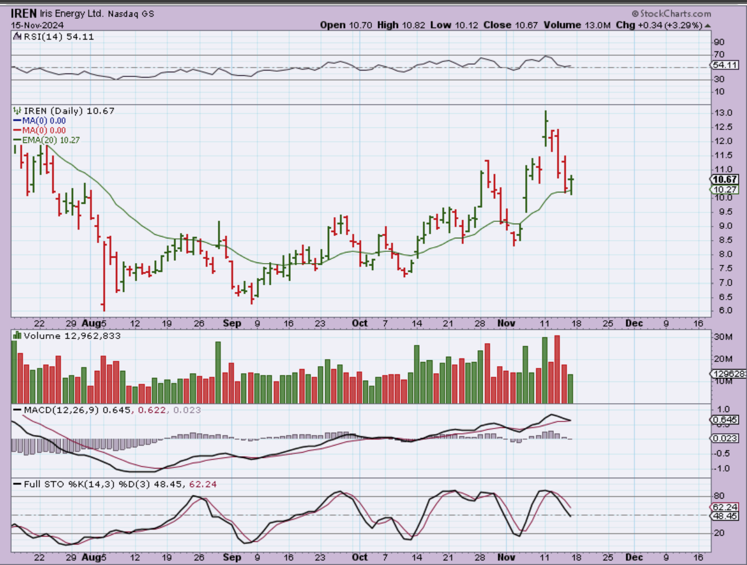Click the green EMA(20) 10.27 legend entry
The width and height of the screenshot is (747, 565).
47,140
